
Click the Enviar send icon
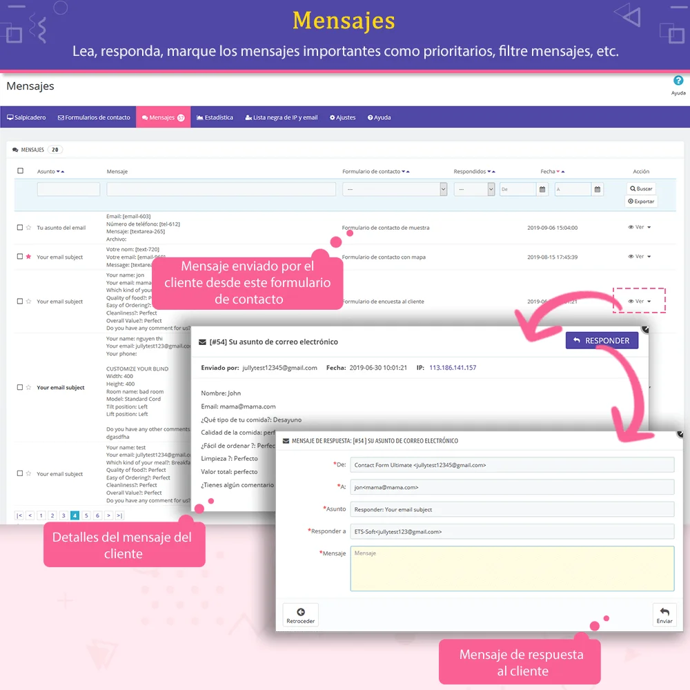click(664, 611)
